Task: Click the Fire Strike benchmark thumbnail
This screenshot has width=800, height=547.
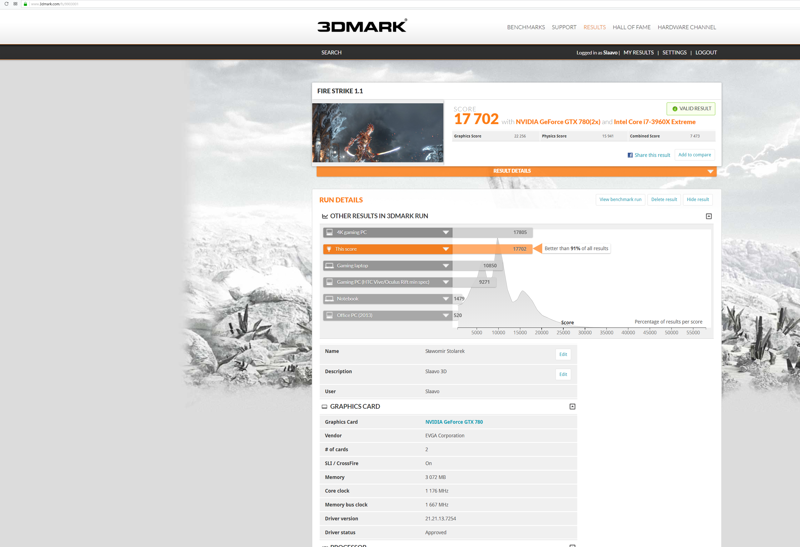Action: click(377, 133)
